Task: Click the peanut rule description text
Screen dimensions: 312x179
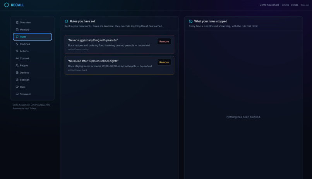Action: click(x=109, y=45)
